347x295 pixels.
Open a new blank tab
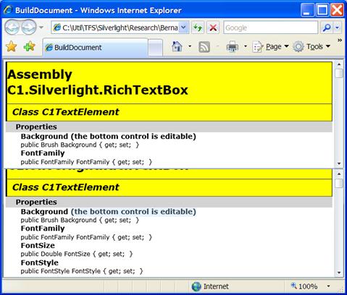pos(155,48)
